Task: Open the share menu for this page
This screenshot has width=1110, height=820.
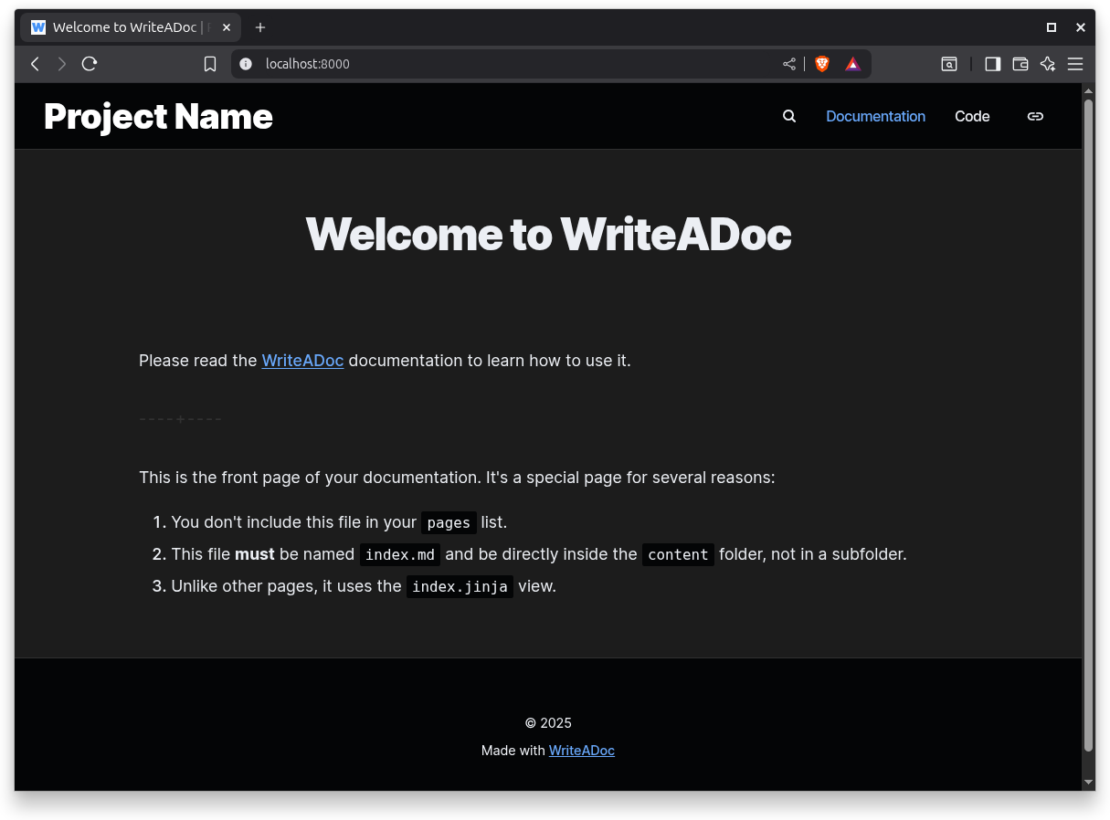Action: pyautogui.click(x=788, y=64)
